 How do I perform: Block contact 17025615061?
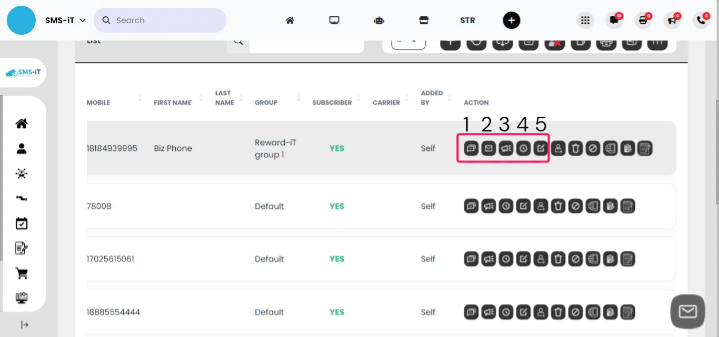tap(575, 259)
